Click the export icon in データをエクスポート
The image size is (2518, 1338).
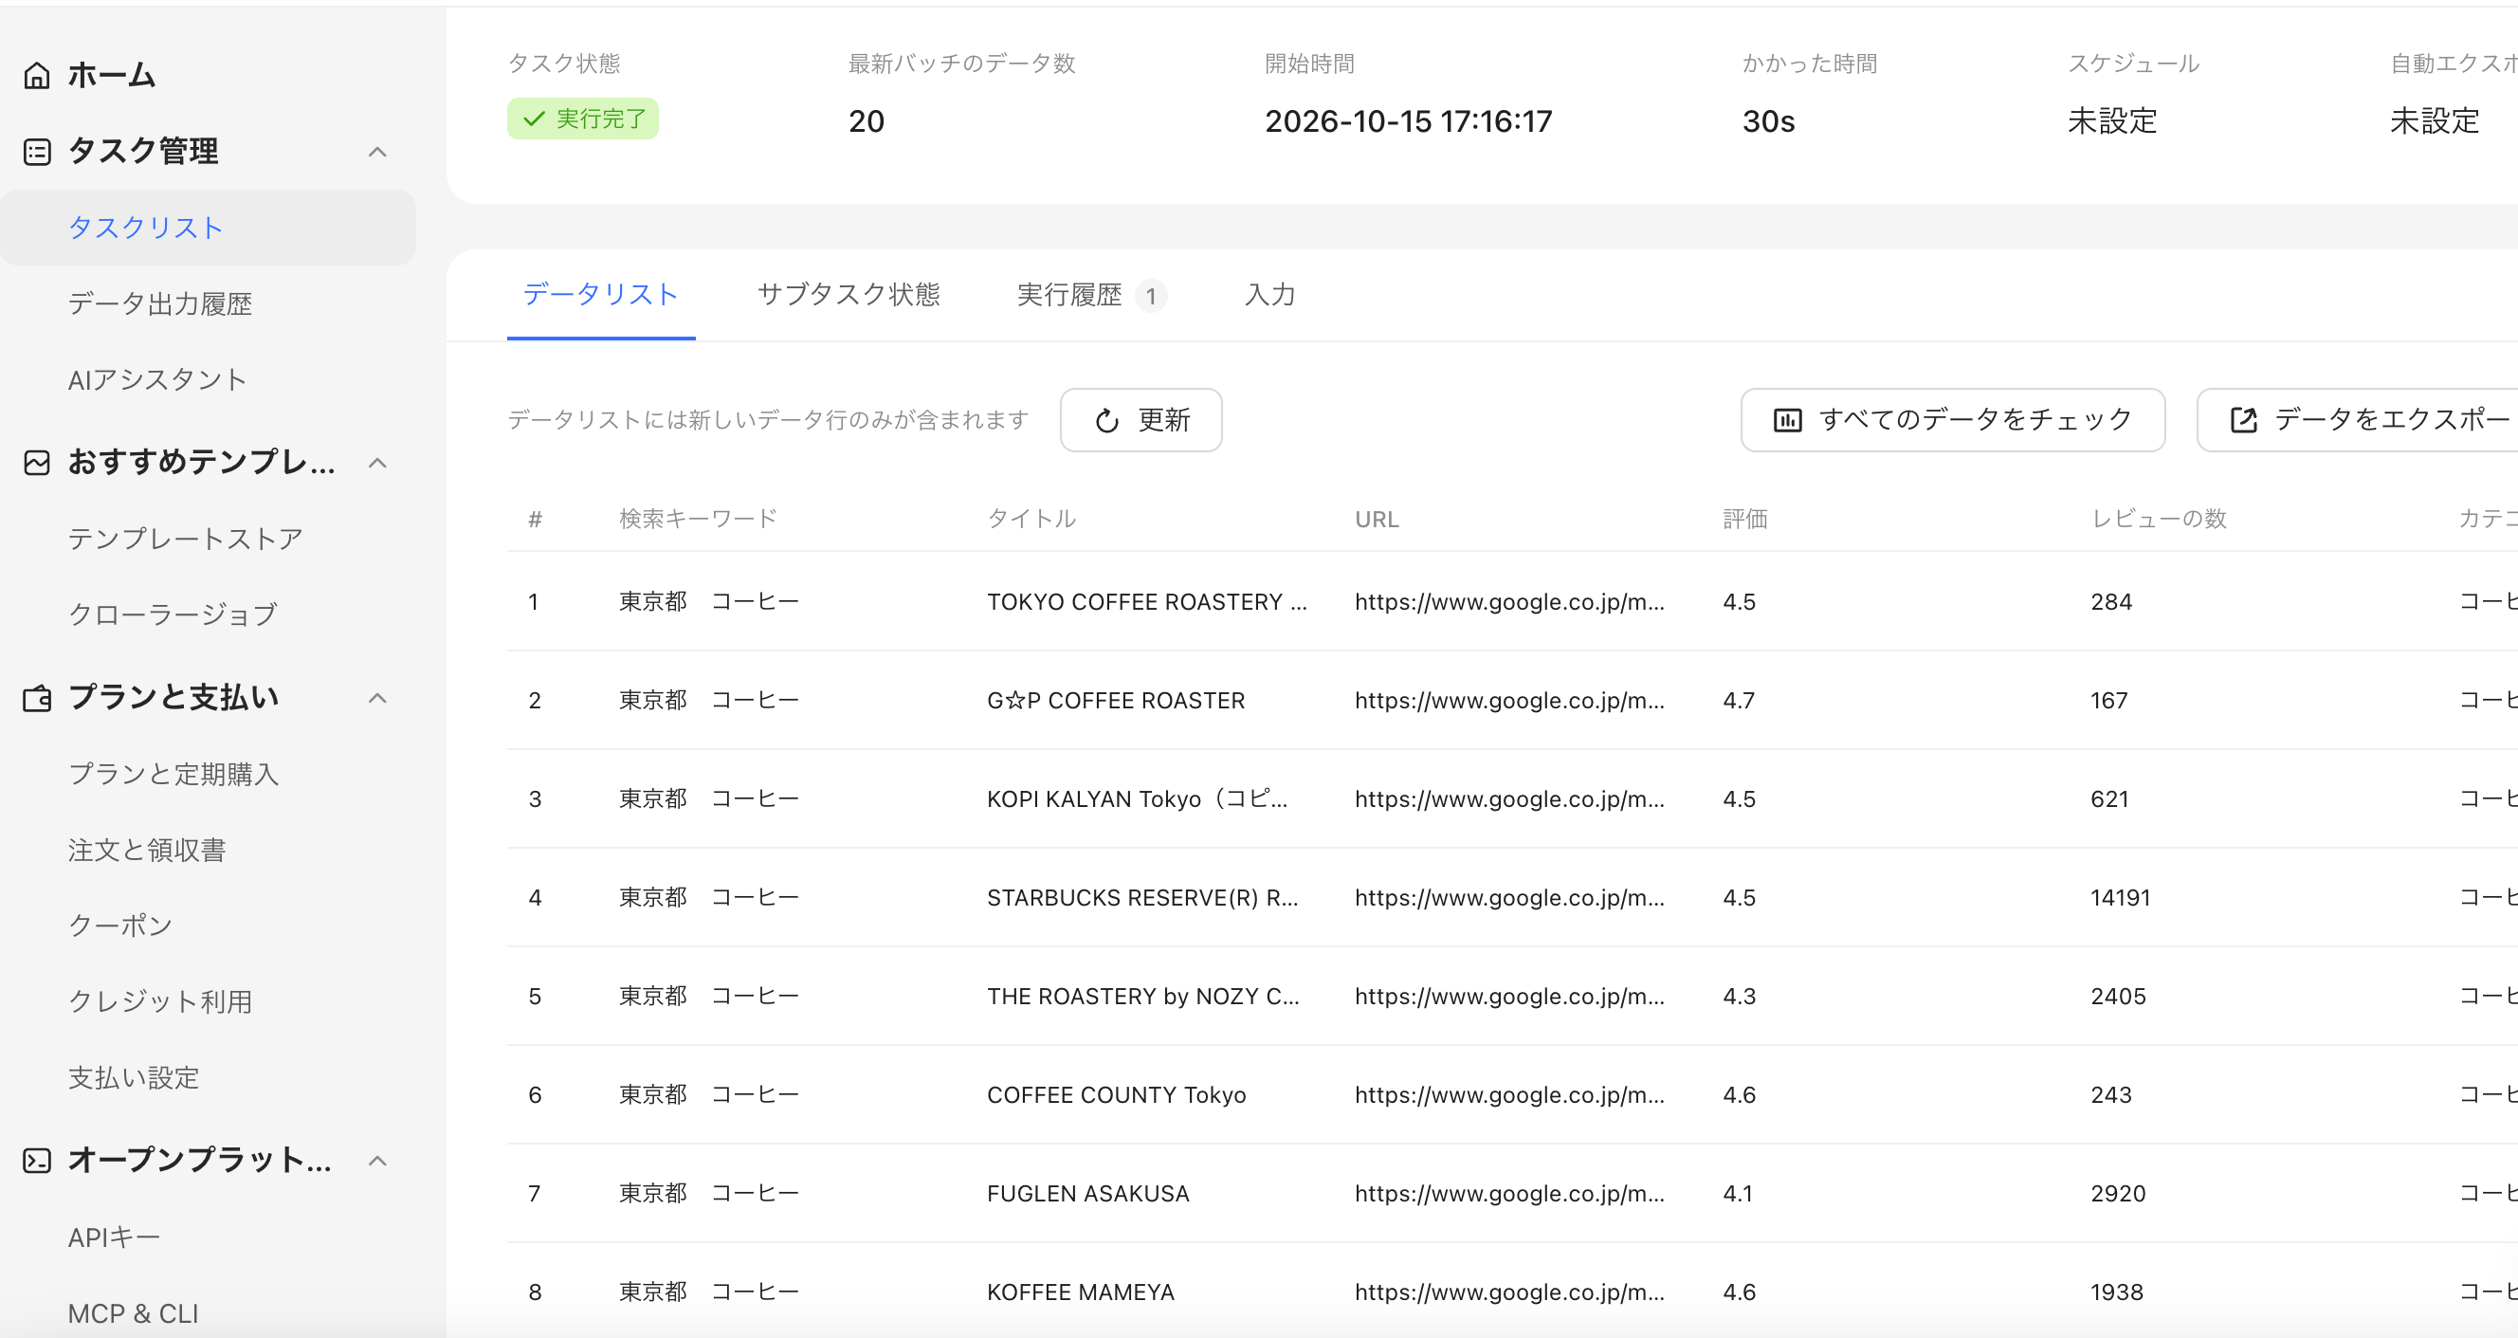point(2243,421)
